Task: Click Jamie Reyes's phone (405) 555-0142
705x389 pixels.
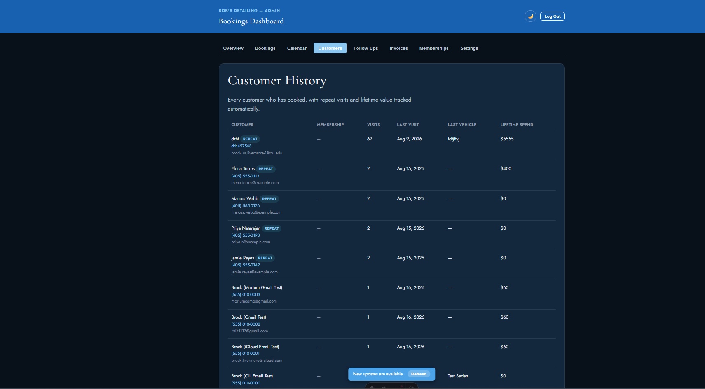Action: click(246, 265)
